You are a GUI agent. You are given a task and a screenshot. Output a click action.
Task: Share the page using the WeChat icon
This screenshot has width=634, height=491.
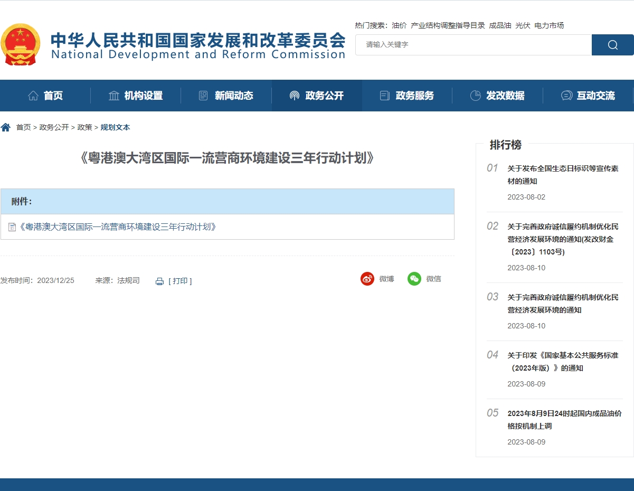(413, 278)
